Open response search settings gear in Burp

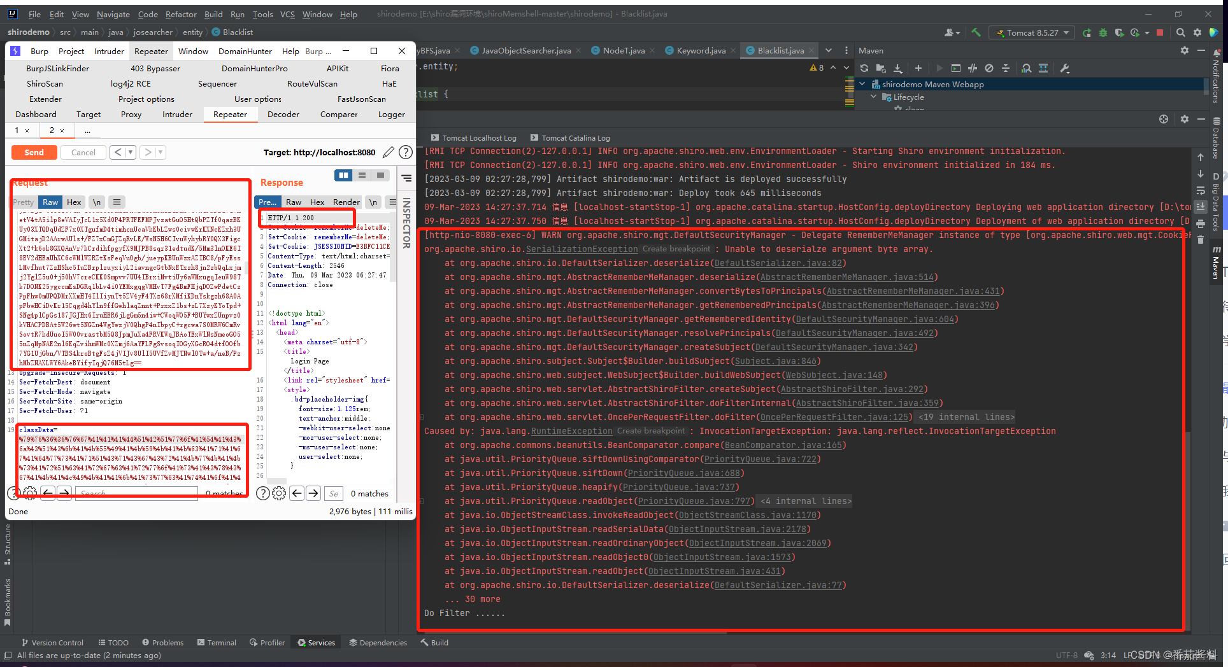click(x=279, y=493)
